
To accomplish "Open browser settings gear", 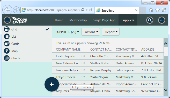I will coord(164,10).
